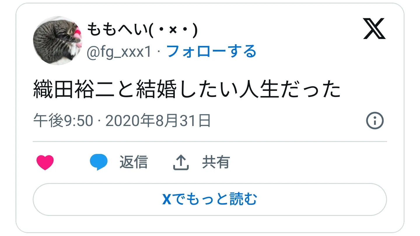Click the 返信 reply label

(134, 162)
